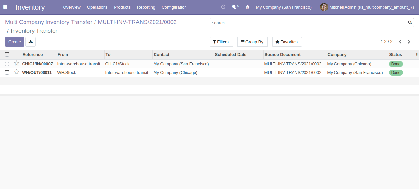Expand the Group By dropdown
The width and height of the screenshot is (419, 189).
coord(252,42)
